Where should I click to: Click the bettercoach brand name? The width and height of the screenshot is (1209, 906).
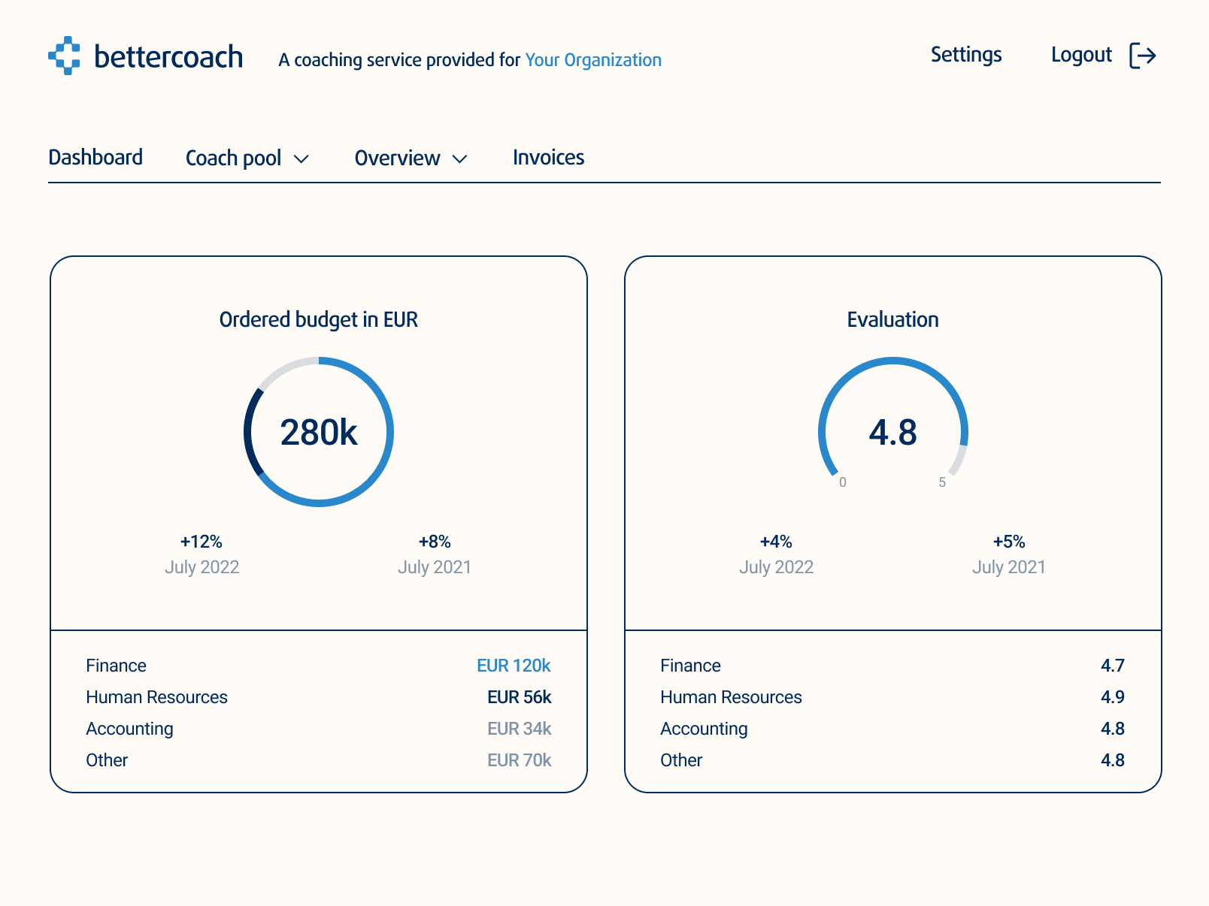pyautogui.click(x=168, y=57)
